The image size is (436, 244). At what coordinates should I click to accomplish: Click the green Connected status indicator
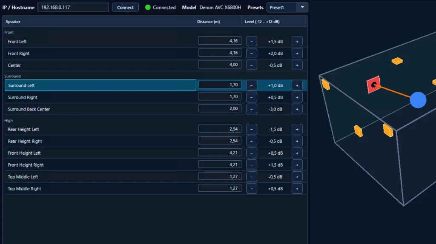pos(148,8)
